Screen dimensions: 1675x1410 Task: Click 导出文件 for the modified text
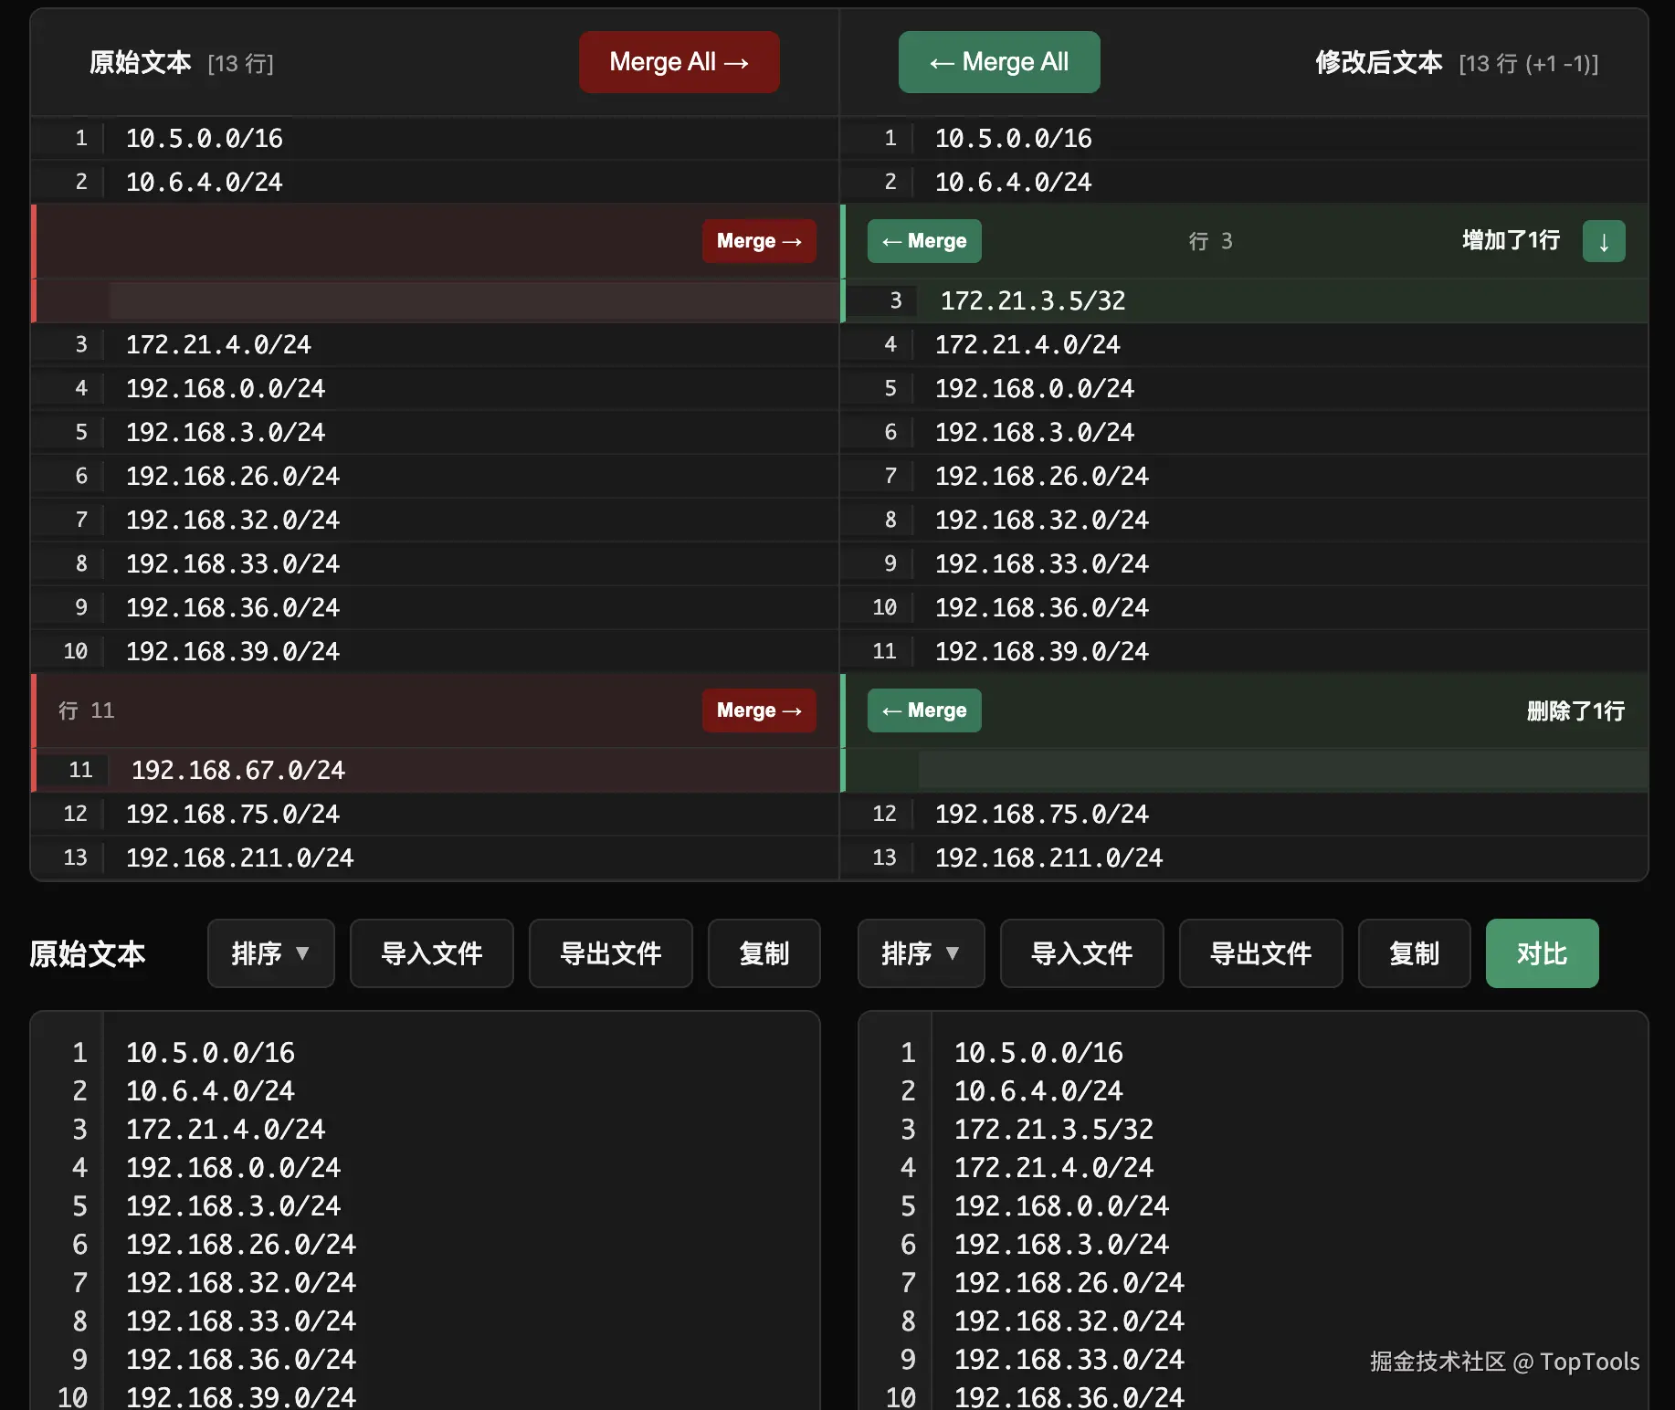coord(1261,953)
